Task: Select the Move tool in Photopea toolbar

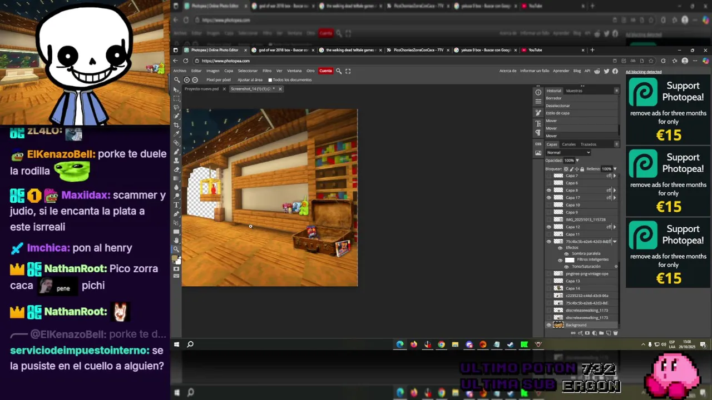Action: click(x=177, y=89)
